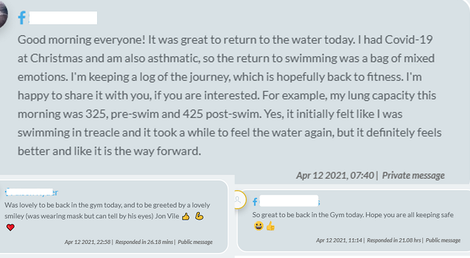This screenshot has height=258, width=470.
Task: Click 'Public message' label on the right reply
Action: pyautogui.click(x=443, y=240)
